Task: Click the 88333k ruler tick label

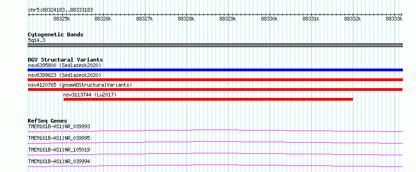Action: pyautogui.click(x=394, y=19)
